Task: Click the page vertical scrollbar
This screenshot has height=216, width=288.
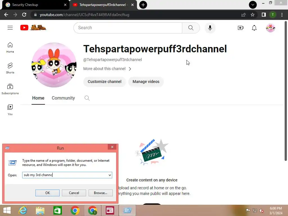Action: pyautogui.click(x=286, y=91)
